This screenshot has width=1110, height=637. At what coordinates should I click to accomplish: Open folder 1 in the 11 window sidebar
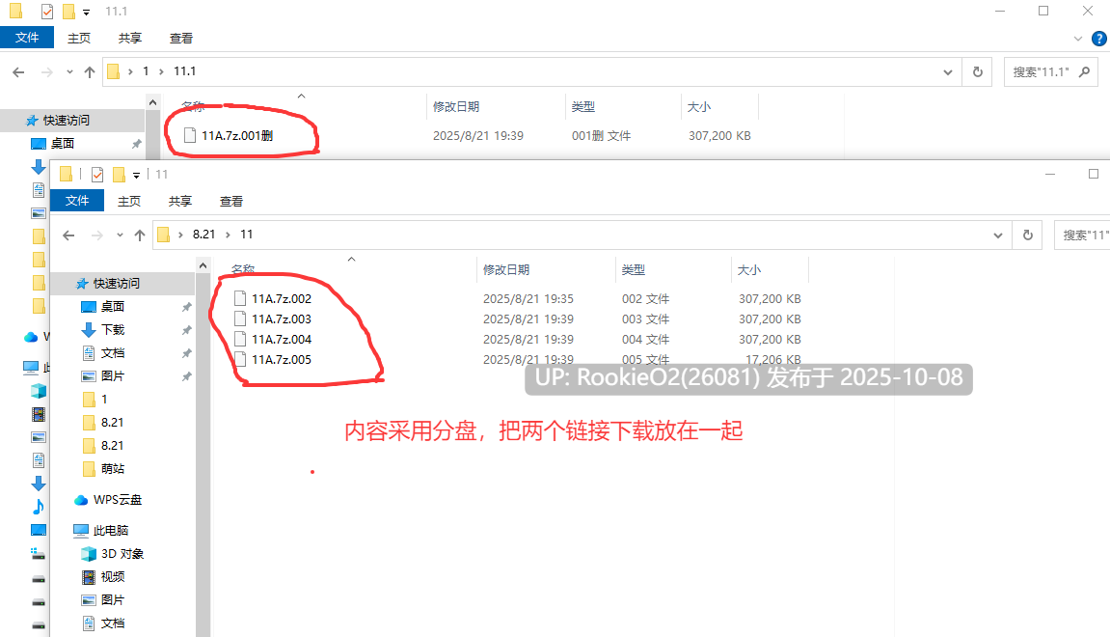(104, 399)
